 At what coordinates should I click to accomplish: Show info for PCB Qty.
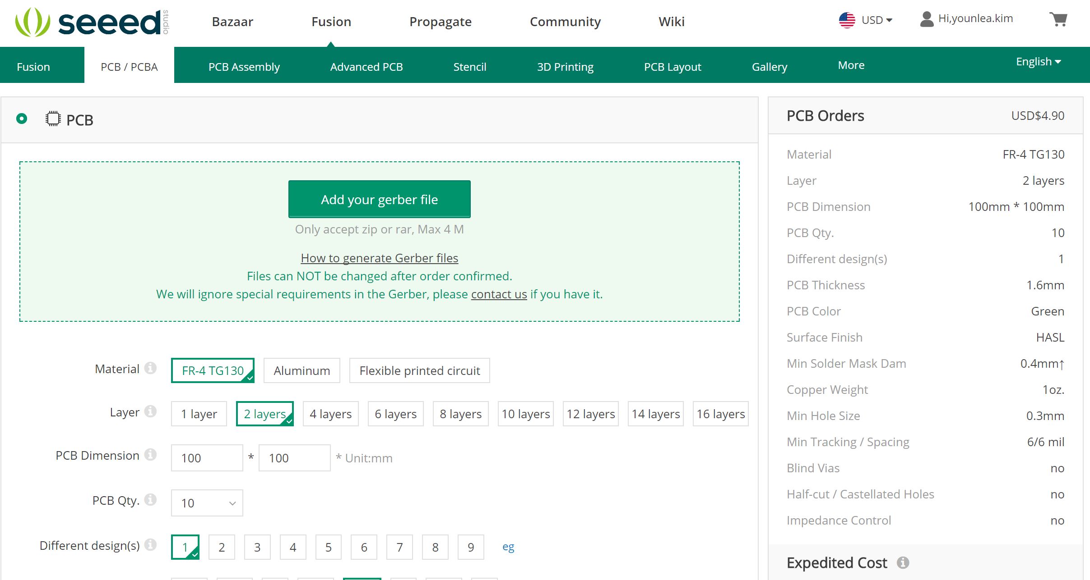(x=150, y=500)
